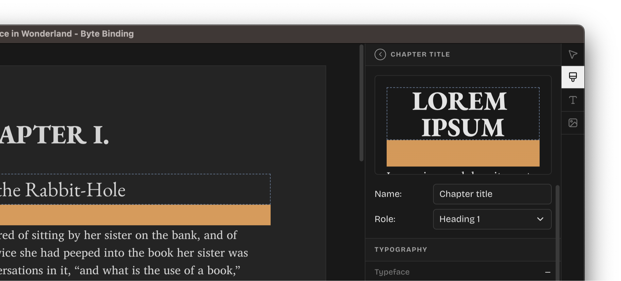This screenshot has width=621, height=281.
Task: Select the TYPOGRAPHY section header
Action: point(401,250)
